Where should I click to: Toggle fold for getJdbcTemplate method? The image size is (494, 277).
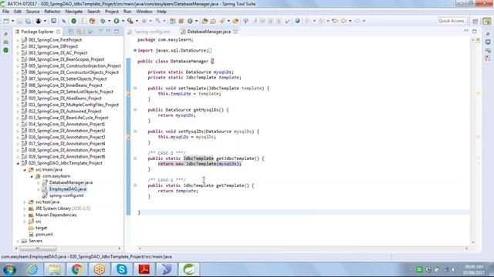coord(135,159)
